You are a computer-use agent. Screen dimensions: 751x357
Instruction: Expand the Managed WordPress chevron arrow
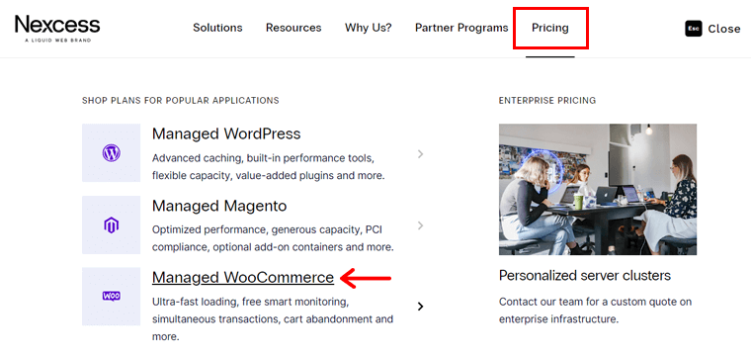[420, 154]
